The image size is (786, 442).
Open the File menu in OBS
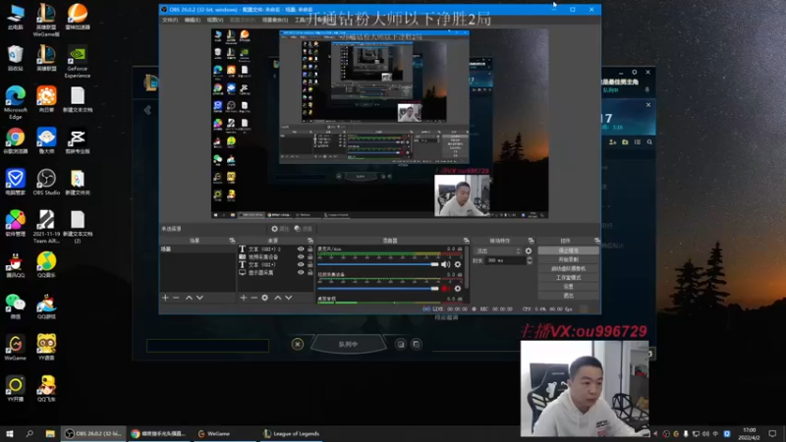pos(170,20)
